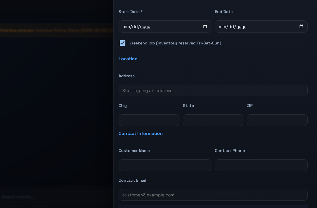Click the 'ZIP' label text
Image resolution: width=317 pixels, height=208 pixels.
coord(250,106)
